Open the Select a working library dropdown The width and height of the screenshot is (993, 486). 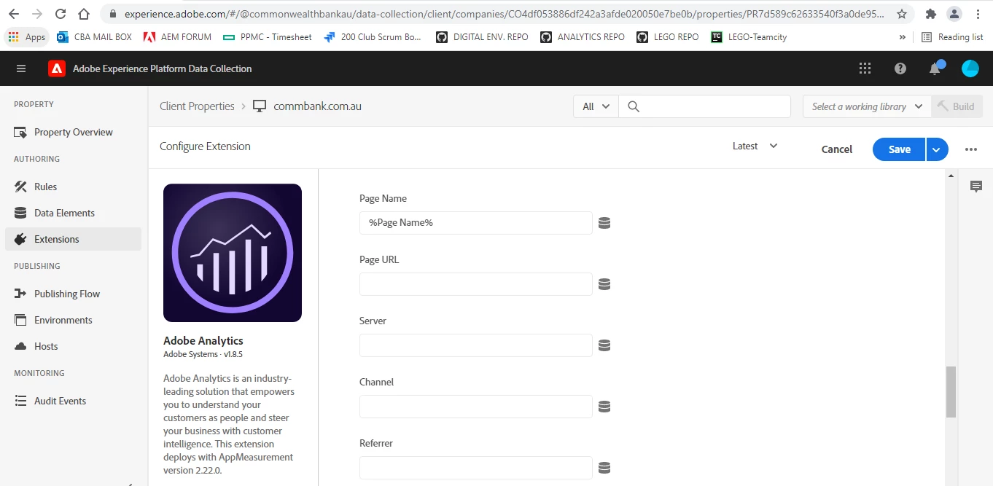pos(867,106)
